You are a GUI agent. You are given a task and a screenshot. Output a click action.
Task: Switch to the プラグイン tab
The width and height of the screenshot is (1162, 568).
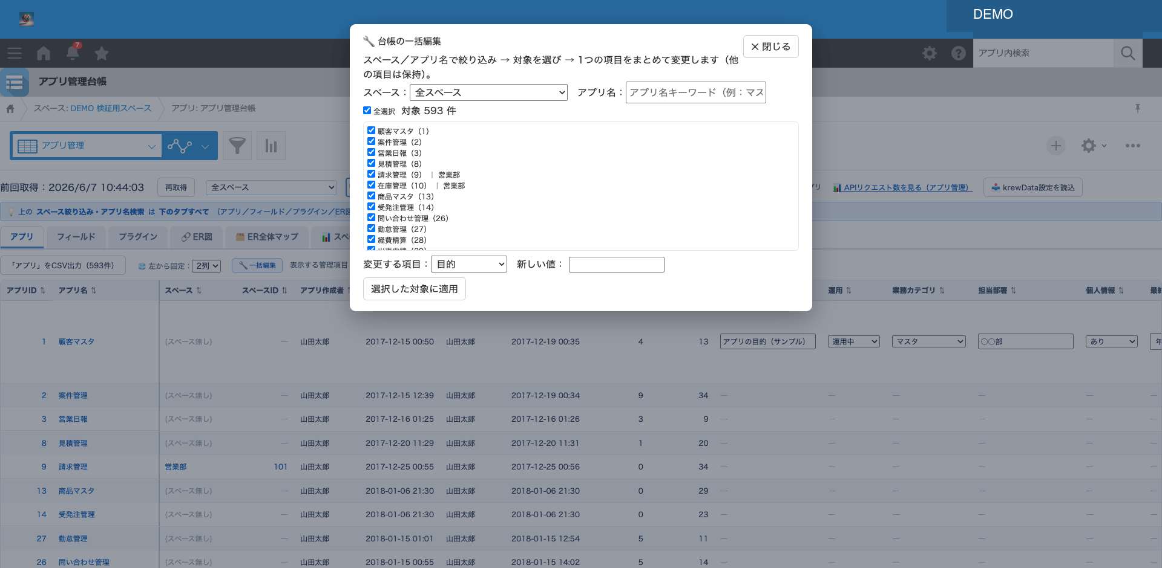(138, 237)
